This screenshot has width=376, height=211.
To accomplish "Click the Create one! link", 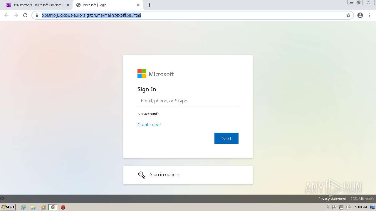I will (149, 125).
